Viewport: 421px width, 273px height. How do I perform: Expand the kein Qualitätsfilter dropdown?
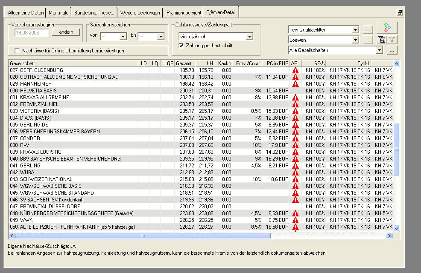(355, 30)
